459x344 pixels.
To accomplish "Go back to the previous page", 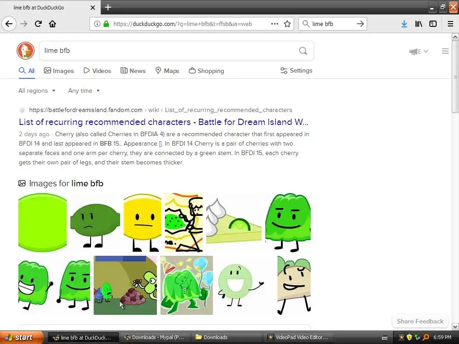I will (x=9, y=24).
